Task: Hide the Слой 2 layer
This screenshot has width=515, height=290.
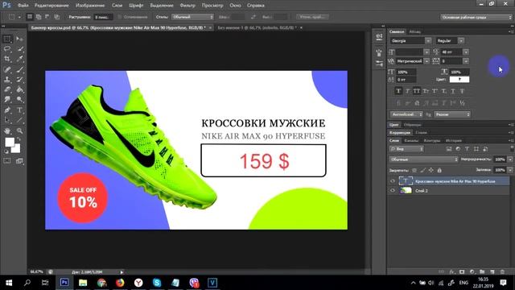Action: (x=393, y=191)
